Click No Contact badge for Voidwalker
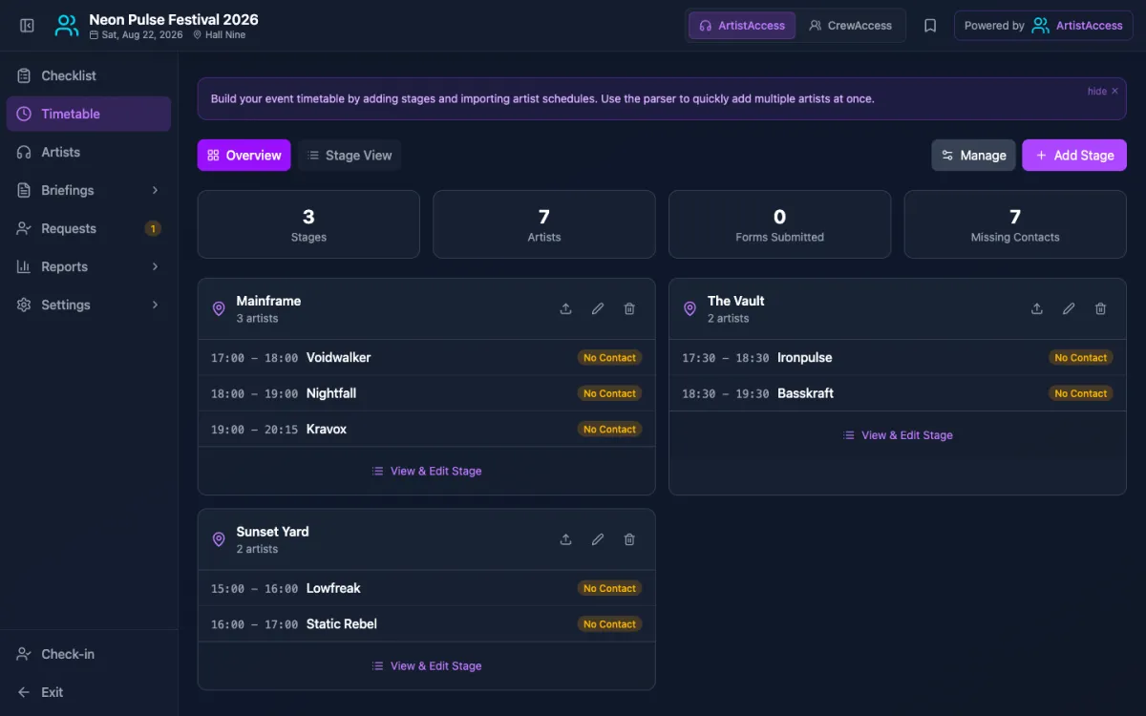 (609, 358)
